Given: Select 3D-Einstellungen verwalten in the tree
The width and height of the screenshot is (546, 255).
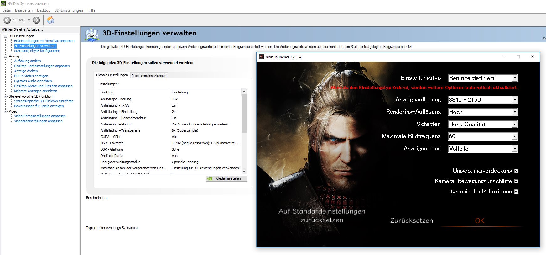Looking at the screenshot, I should pos(35,46).
